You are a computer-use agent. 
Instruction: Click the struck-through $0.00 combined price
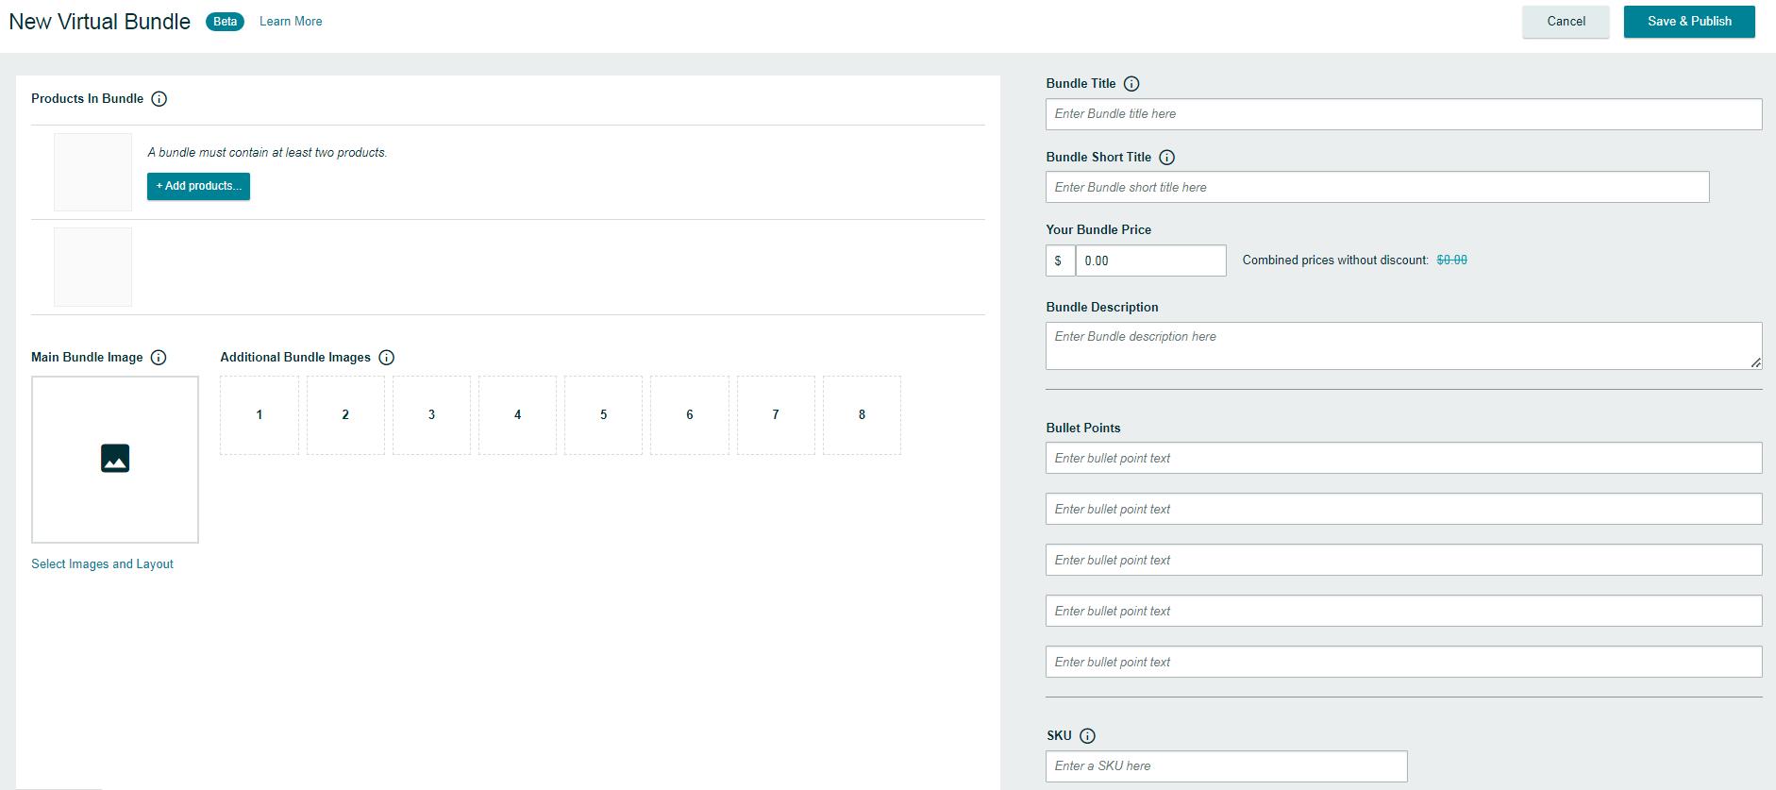pyautogui.click(x=1451, y=261)
